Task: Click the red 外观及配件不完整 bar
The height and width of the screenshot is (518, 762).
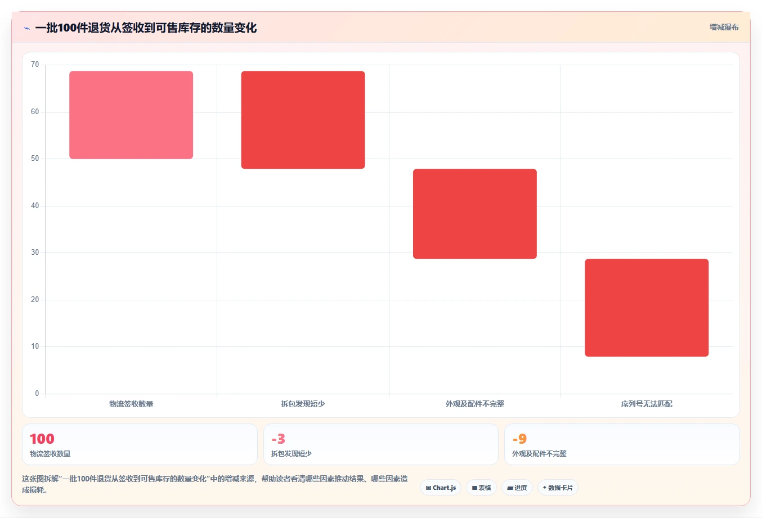Action: 475,214
